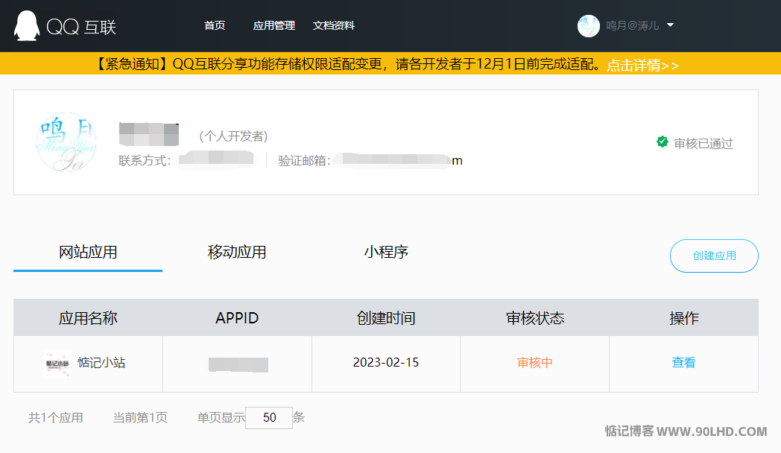The height and width of the screenshot is (453, 781).
Task: Click the 应用名称 column header
Action: tap(88, 318)
